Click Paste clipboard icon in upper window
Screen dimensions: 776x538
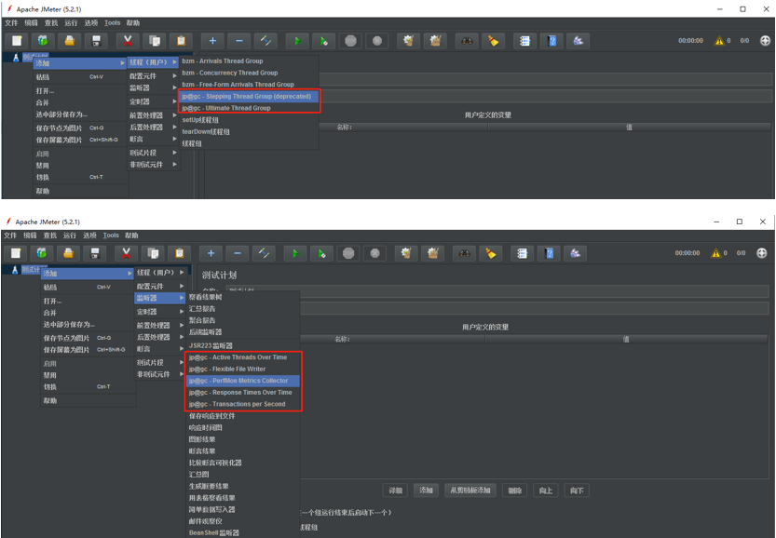point(181,41)
